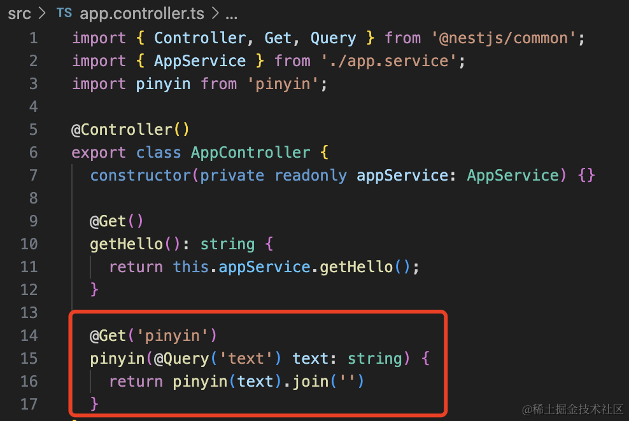This screenshot has height=421, width=629.
Task: Expand the ellipsis breadcrumb symbol list
Action: pos(231,13)
